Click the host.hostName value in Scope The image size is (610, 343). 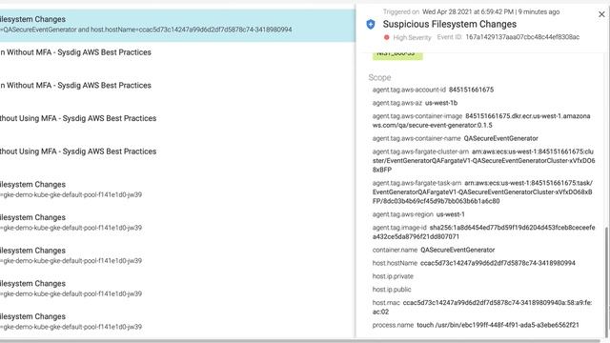pos(498,263)
